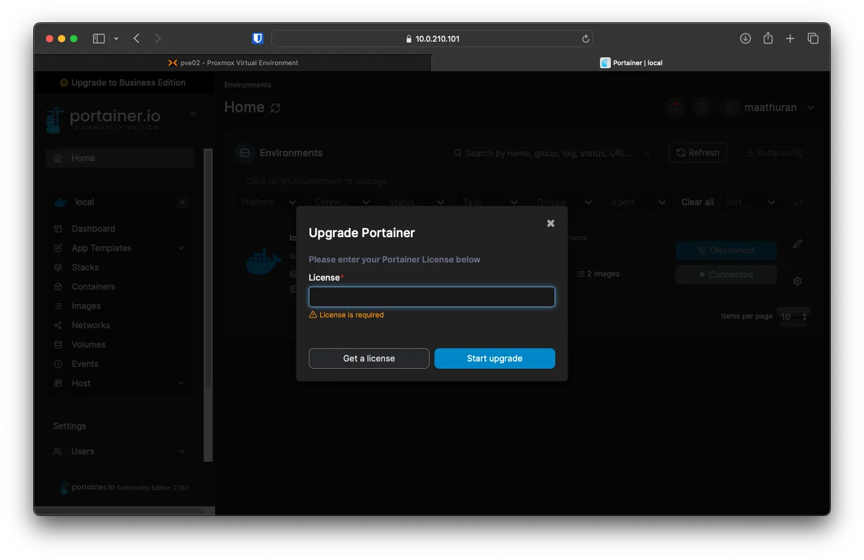Change the Items per page selector
Screen dimensions: 864x560
pyautogui.click(x=793, y=317)
